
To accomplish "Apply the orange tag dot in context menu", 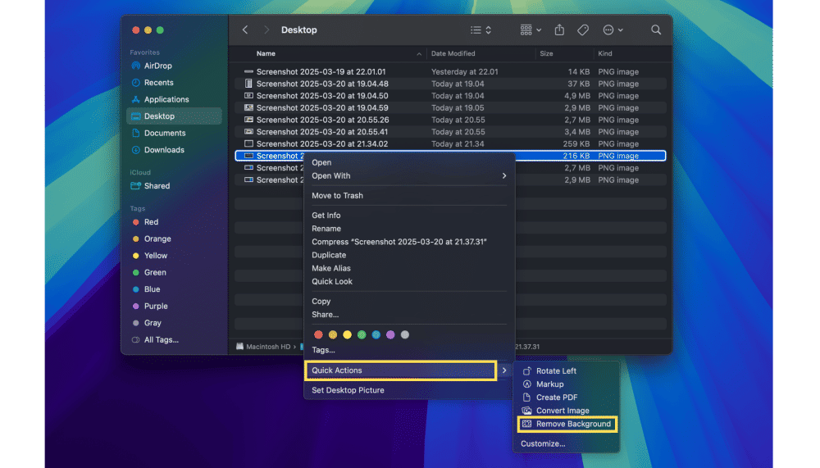I will pos(333,334).
